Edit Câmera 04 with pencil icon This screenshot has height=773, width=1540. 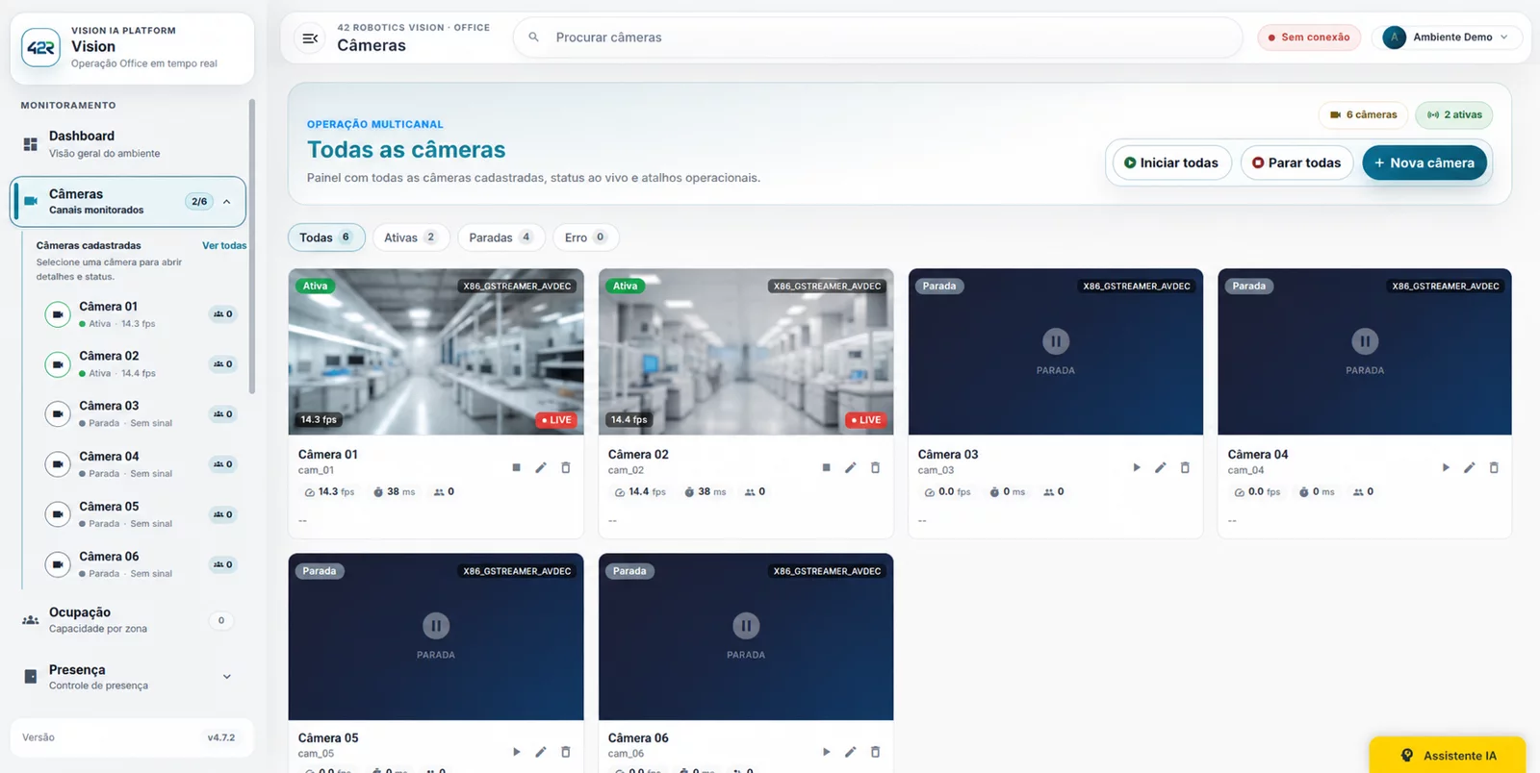click(1469, 467)
